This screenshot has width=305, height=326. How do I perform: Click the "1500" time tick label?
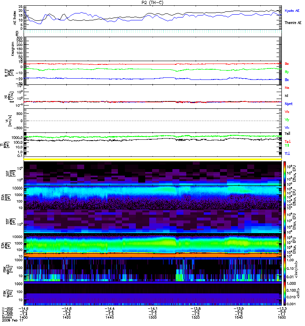pos(152,317)
